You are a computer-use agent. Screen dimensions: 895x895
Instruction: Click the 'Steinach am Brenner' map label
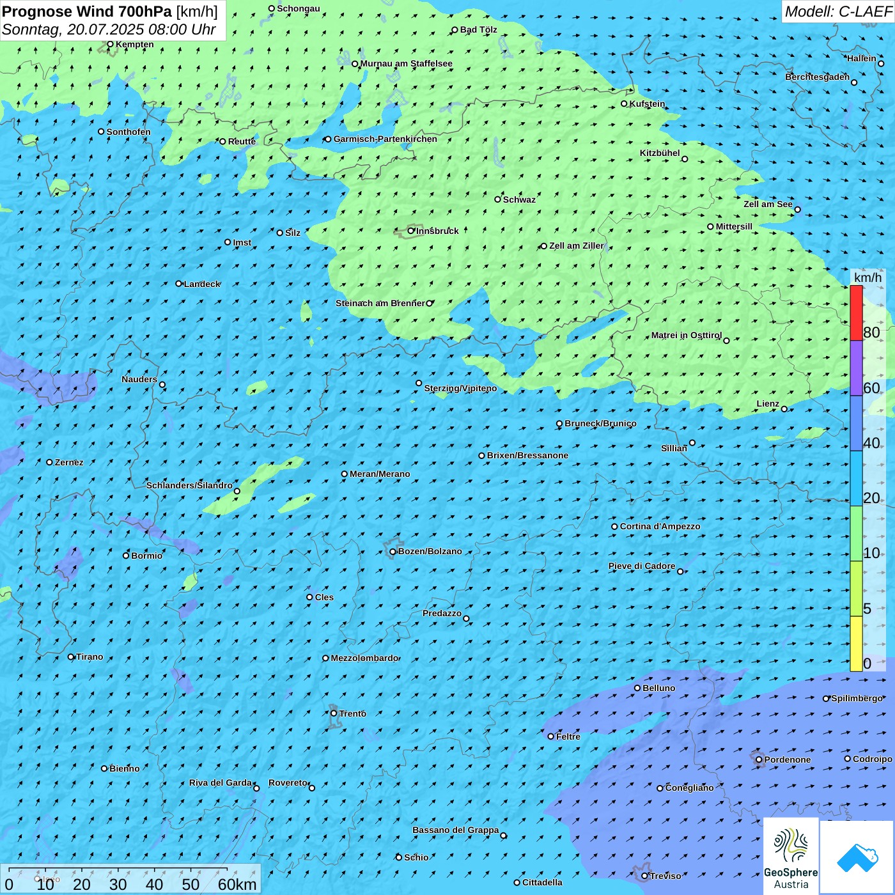(380, 303)
